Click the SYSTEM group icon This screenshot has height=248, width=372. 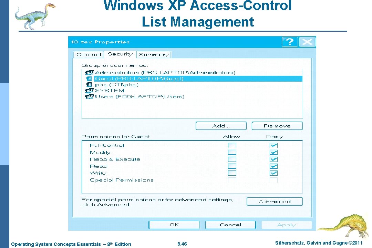(x=89, y=91)
